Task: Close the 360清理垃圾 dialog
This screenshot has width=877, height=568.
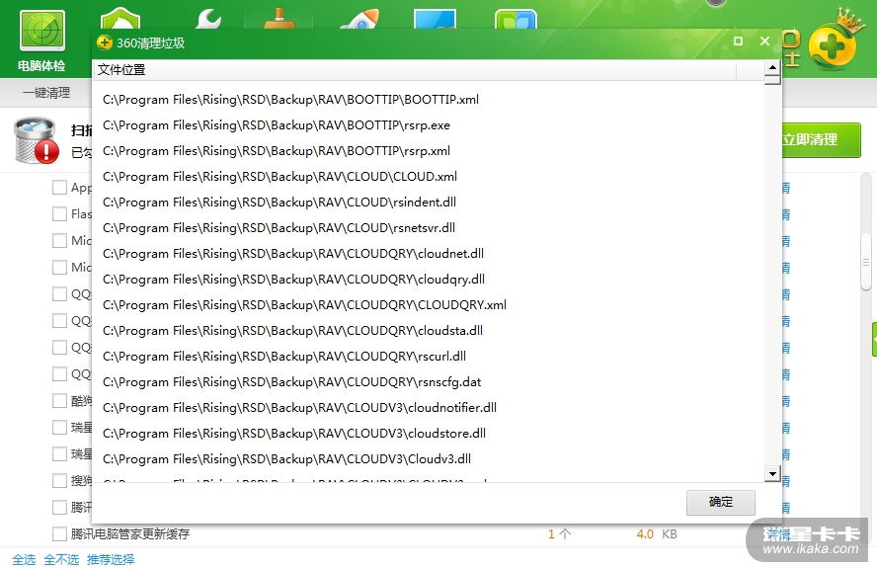Action: (765, 41)
